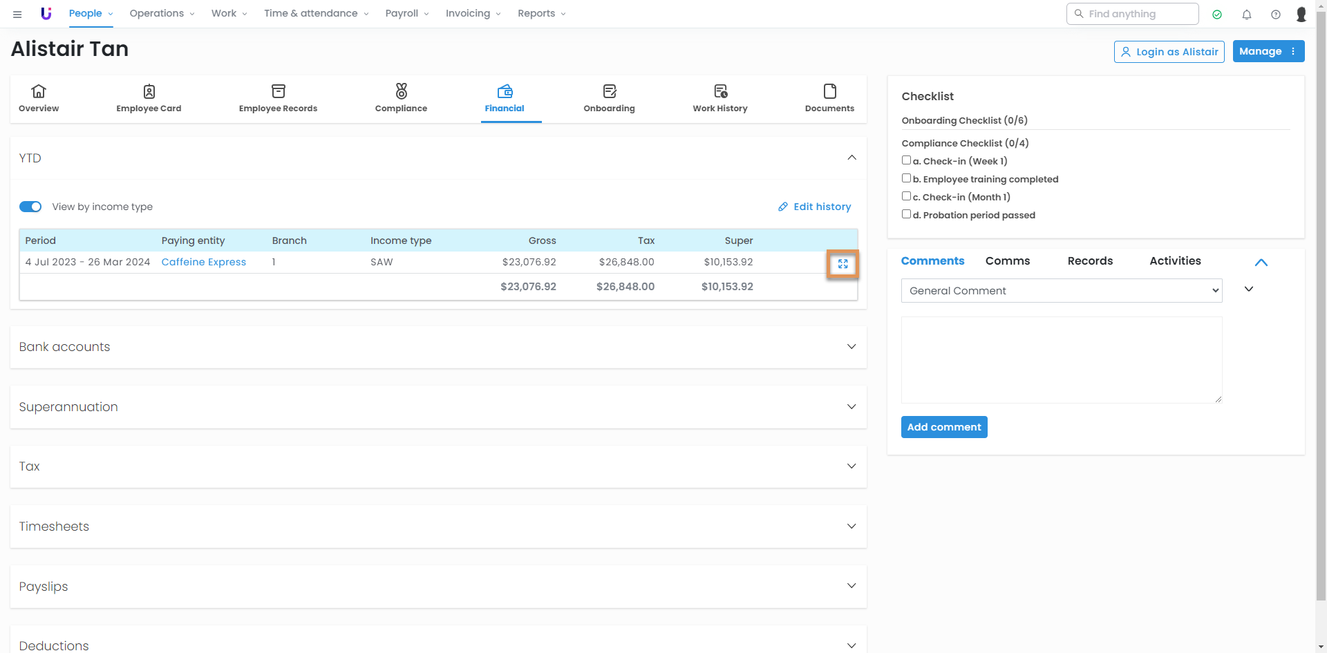
Task: Click the Add comment button
Action: click(943, 427)
